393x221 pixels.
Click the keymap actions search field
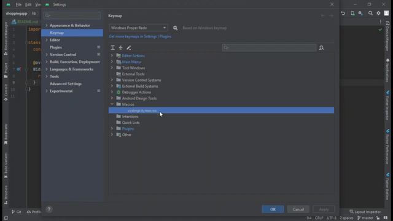click(269, 48)
